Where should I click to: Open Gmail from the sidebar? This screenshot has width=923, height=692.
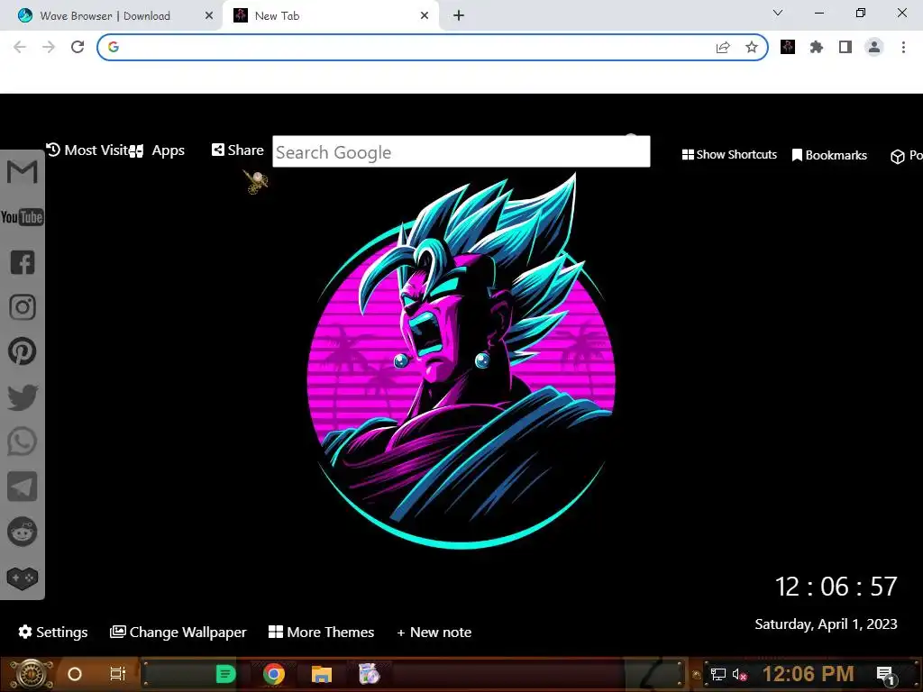pos(23,172)
